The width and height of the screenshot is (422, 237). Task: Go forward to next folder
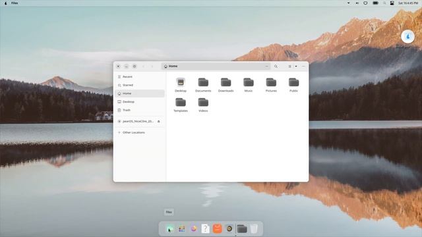pyautogui.click(x=152, y=66)
